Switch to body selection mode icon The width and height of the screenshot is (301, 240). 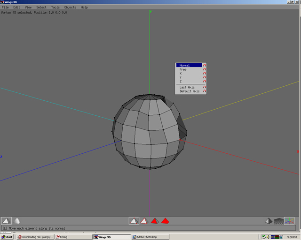(165, 221)
